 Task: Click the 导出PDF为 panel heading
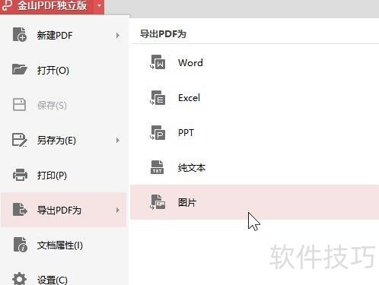pos(163,33)
